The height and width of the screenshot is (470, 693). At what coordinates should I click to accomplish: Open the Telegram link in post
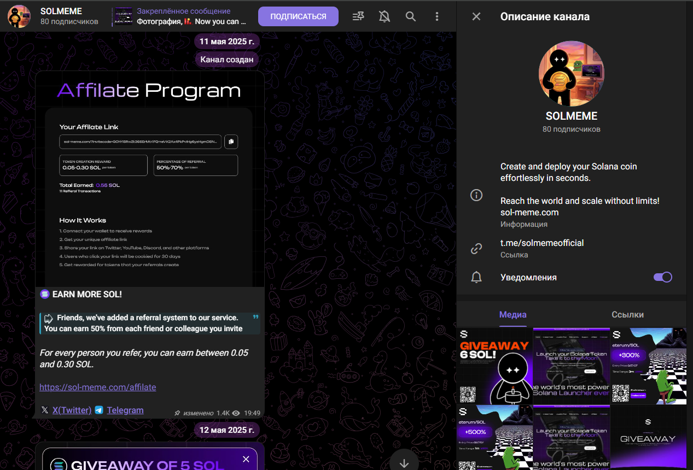pos(125,410)
